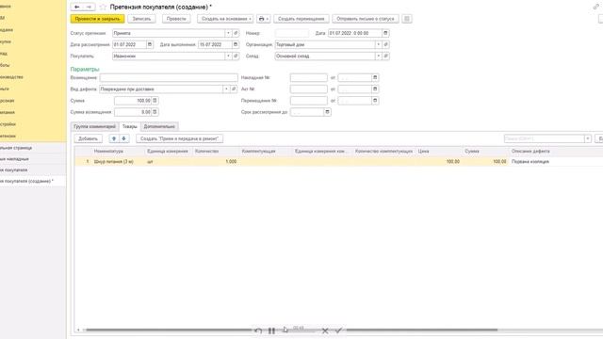Image resolution: width=603 pixels, height=339 pixels.
Task: Click the report icon after 'Отправить письмо о статусе'
Action: click(407, 19)
